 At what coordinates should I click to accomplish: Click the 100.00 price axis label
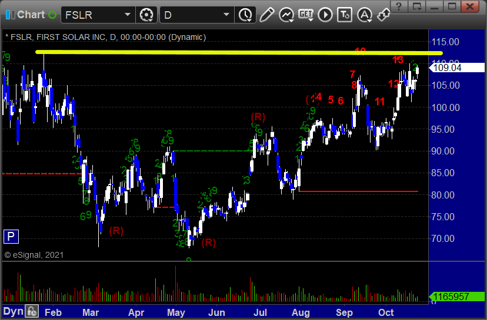(445, 107)
